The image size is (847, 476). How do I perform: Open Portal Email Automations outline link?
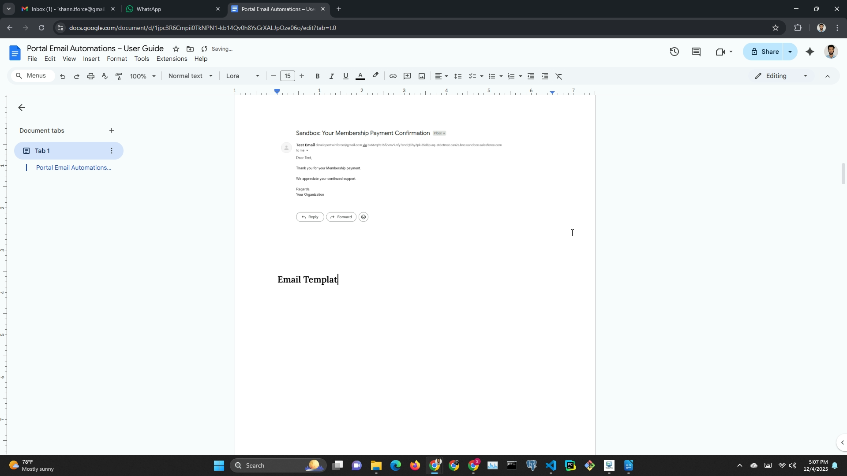point(73,167)
